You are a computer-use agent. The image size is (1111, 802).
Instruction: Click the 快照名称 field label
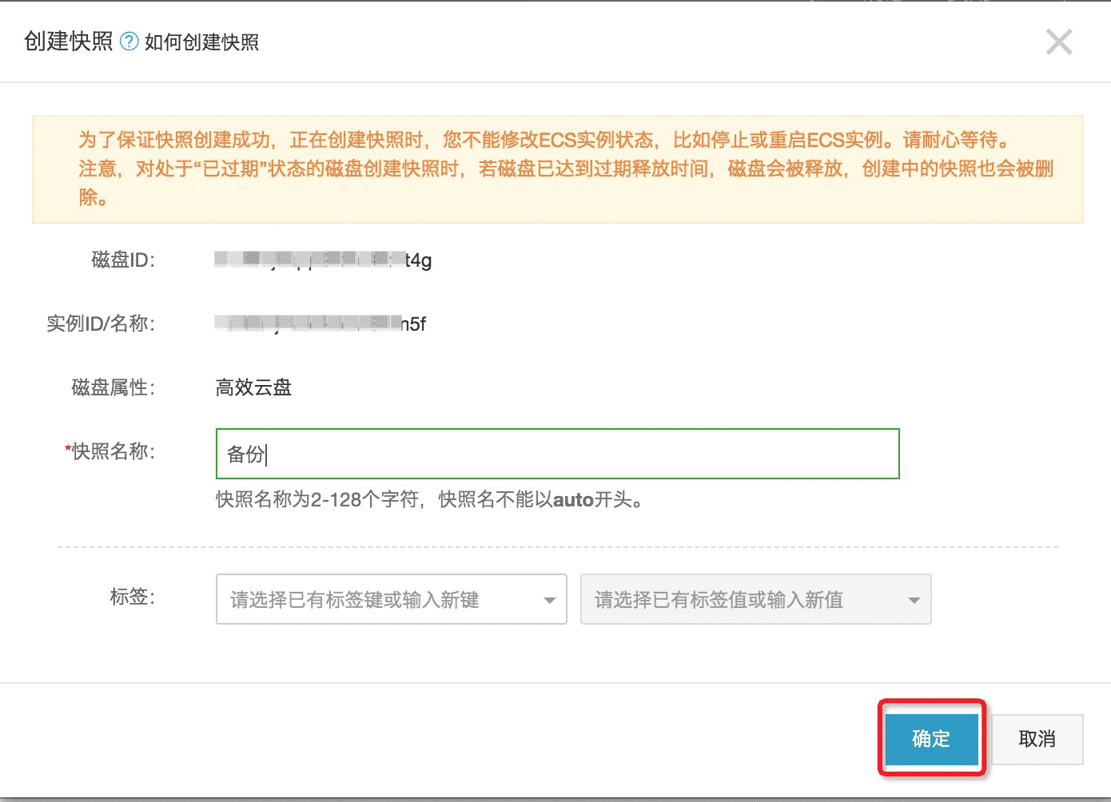pyautogui.click(x=112, y=451)
